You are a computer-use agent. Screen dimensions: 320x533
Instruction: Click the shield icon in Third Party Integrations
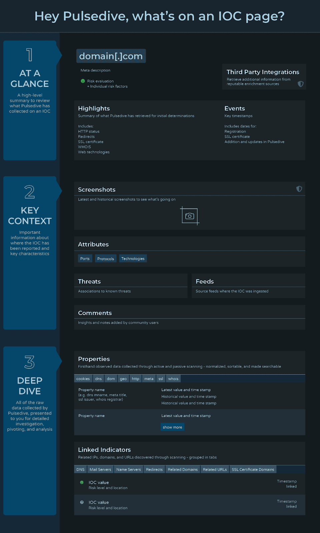click(x=300, y=84)
